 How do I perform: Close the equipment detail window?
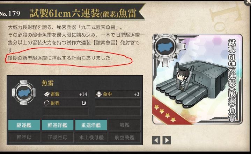point(248,2)
